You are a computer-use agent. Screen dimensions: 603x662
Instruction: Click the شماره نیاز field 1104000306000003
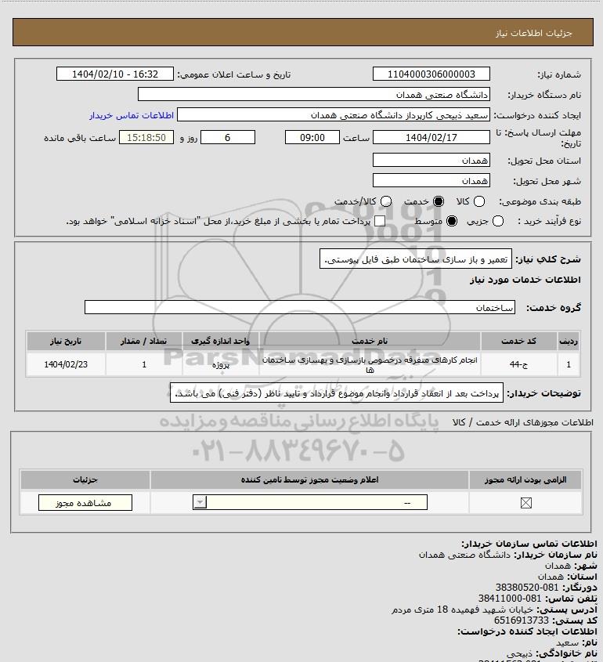pyautogui.click(x=431, y=74)
